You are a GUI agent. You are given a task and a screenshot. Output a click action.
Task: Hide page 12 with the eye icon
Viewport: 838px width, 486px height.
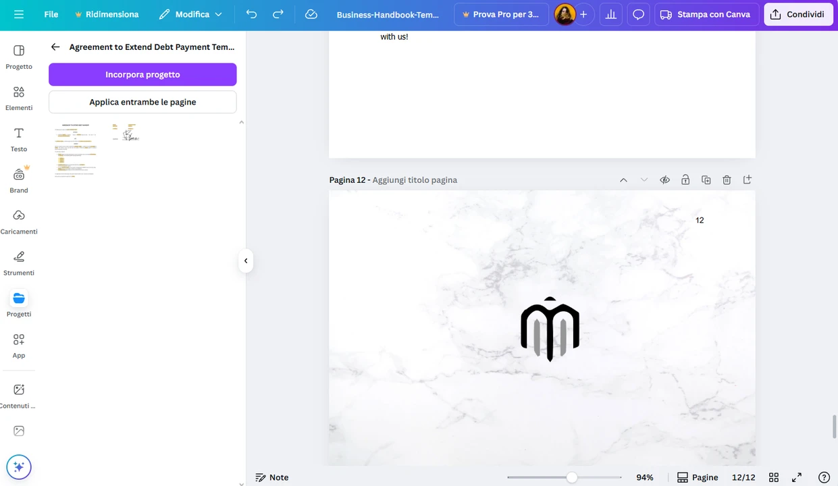coord(664,180)
